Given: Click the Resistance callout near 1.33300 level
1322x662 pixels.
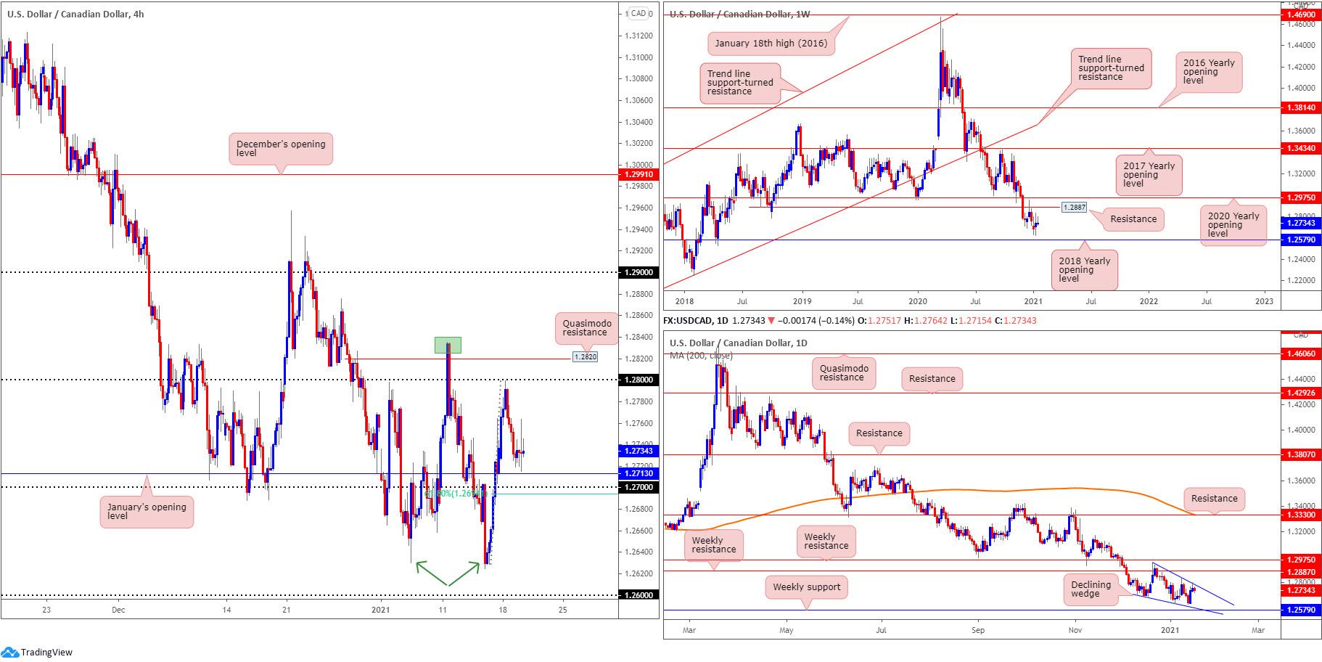Looking at the screenshot, I should [1214, 499].
